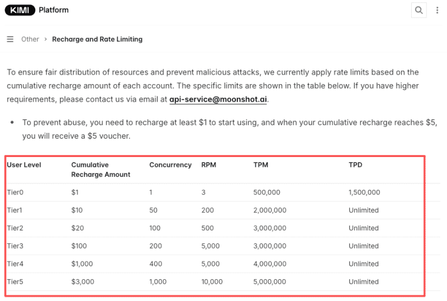447x301 pixels.
Task: Select the Tier1 row label
Action: (x=15, y=210)
